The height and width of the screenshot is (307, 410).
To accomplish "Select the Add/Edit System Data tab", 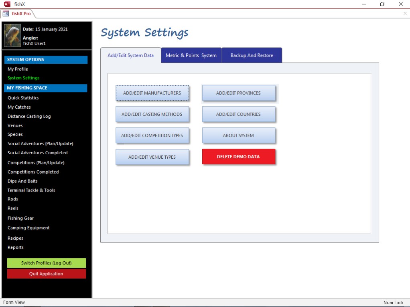I will 130,56.
